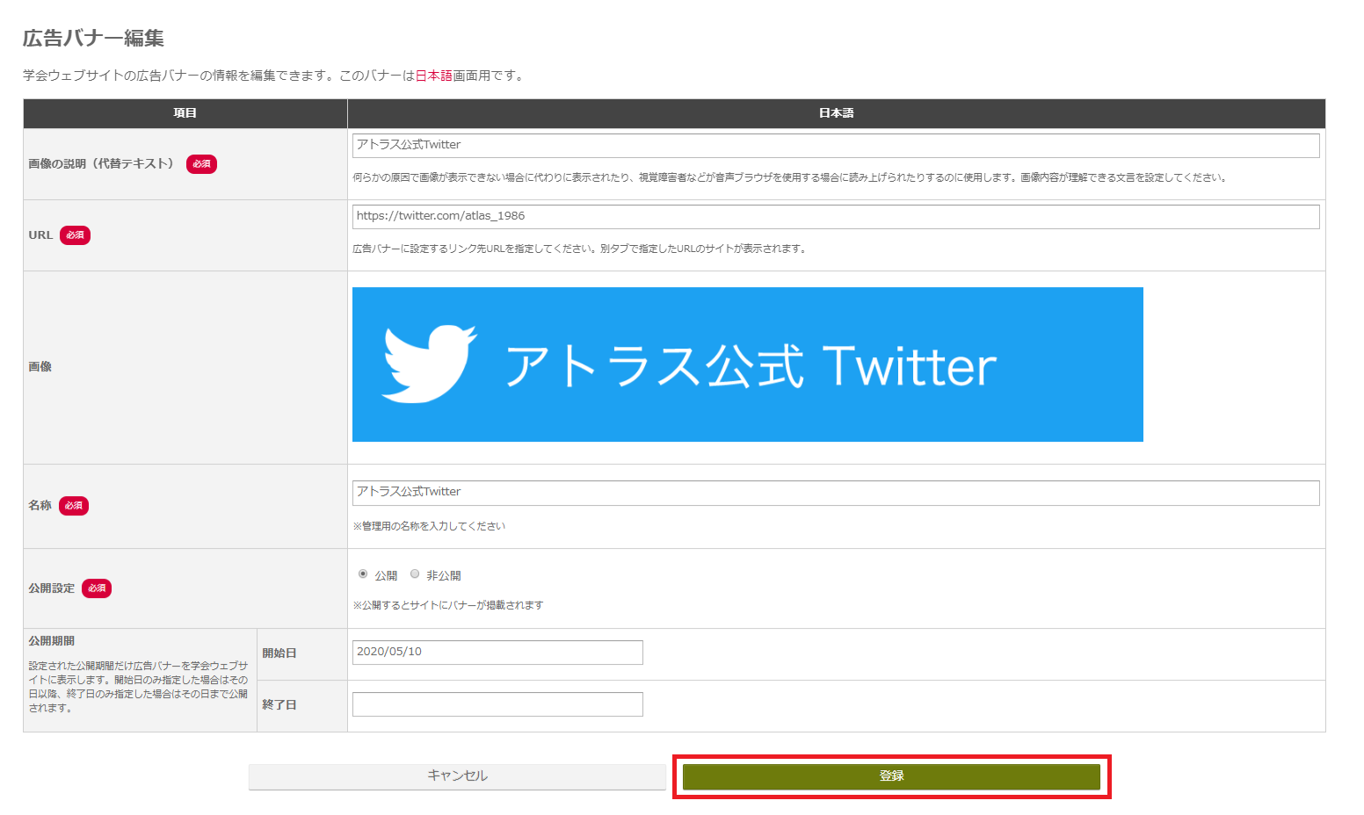Click the 項目 column header
Image resolution: width=1364 pixels, height=815 pixels.
click(185, 113)
